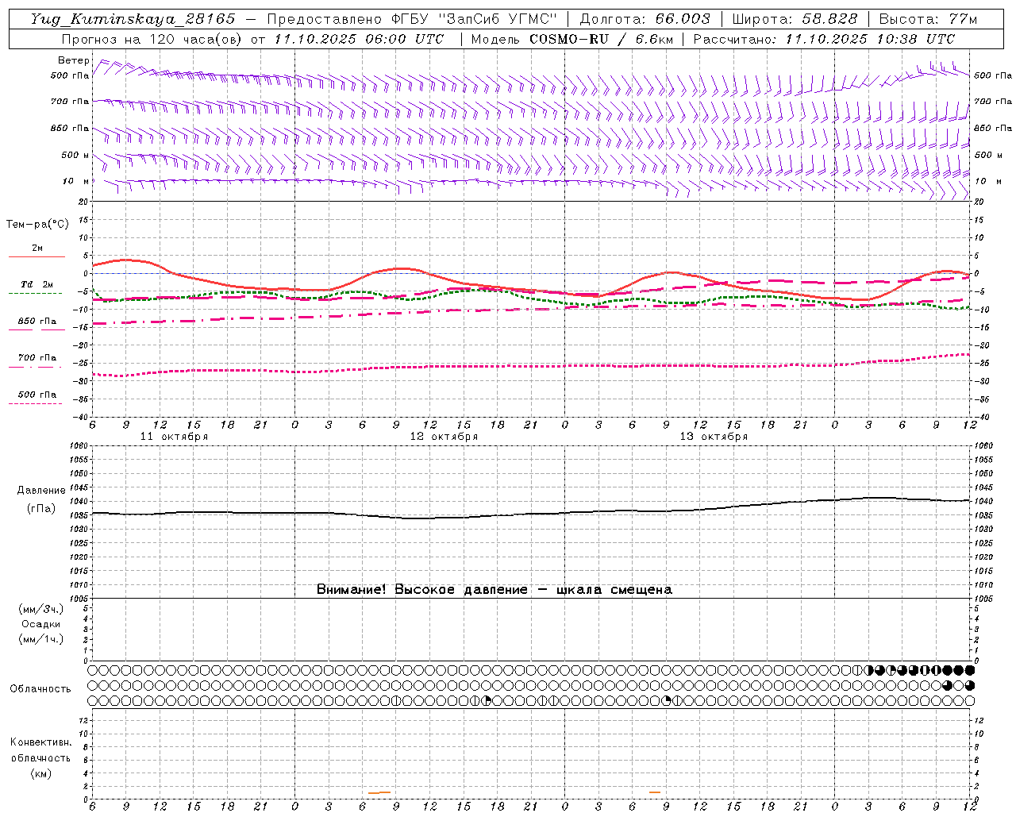Image resolution: width=1016 pixels, height=813 pixels.
Task: Click the 11 октября date label
Action: point(174,437)
